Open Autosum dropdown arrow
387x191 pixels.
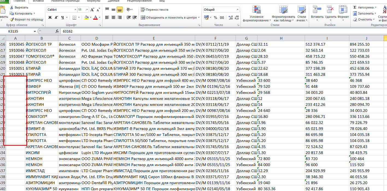point(376,7)
